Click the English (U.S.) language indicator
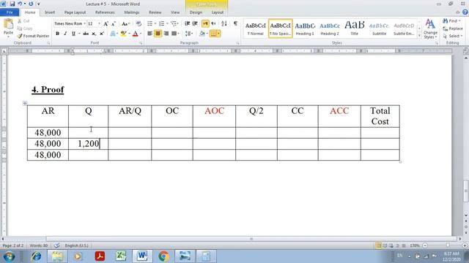The width and height of the screenshot is (469, 263). point(76,245)
